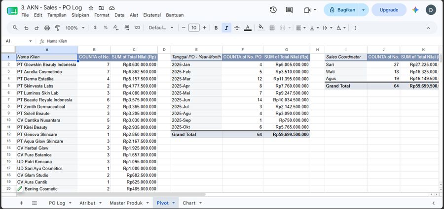Start a Meet video call

pos(307,10)
